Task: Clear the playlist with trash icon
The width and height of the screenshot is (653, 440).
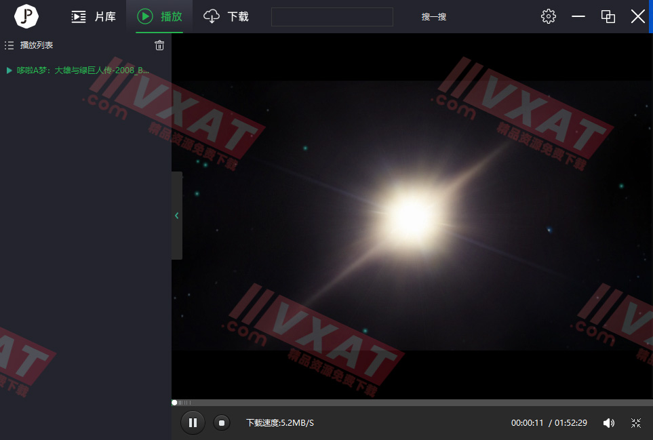Action: tap(159, 45)
